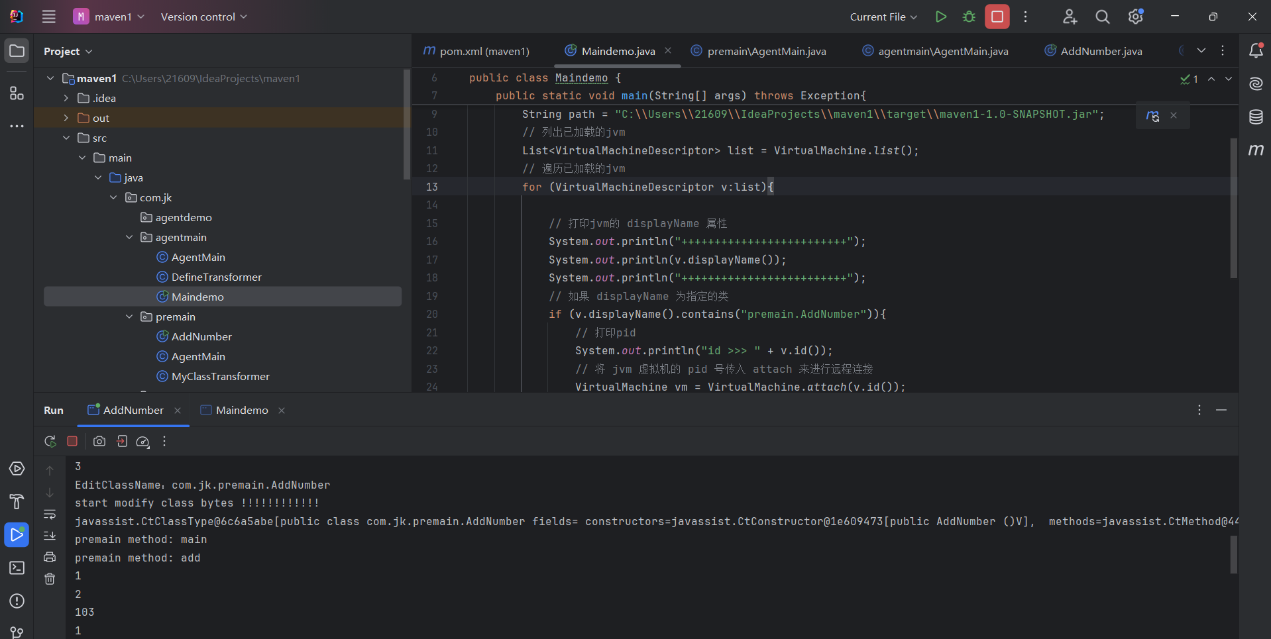1271x639 pixels.
Task: Toggle soft-wrap in console
Action: 50,514
